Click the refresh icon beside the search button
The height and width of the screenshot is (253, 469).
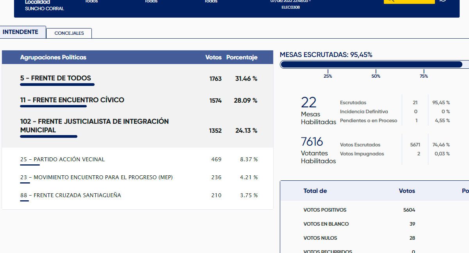tap(443, 1)
